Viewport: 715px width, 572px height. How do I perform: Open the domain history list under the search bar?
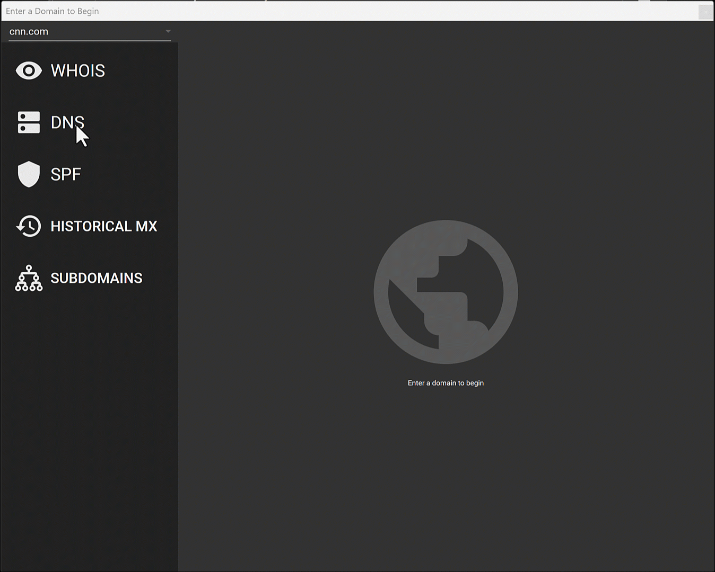point(168,31)
